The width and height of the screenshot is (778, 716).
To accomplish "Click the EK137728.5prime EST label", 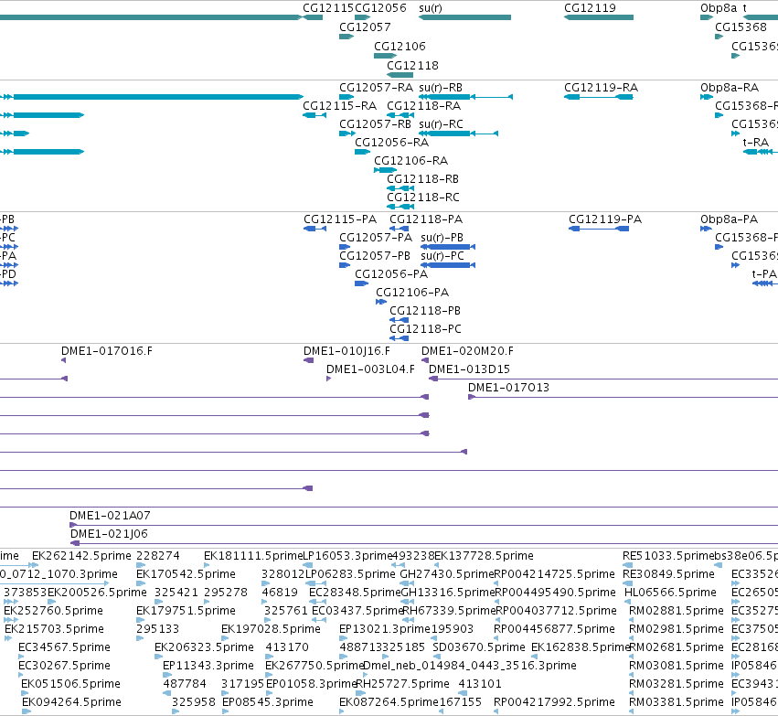I will 485,556.
